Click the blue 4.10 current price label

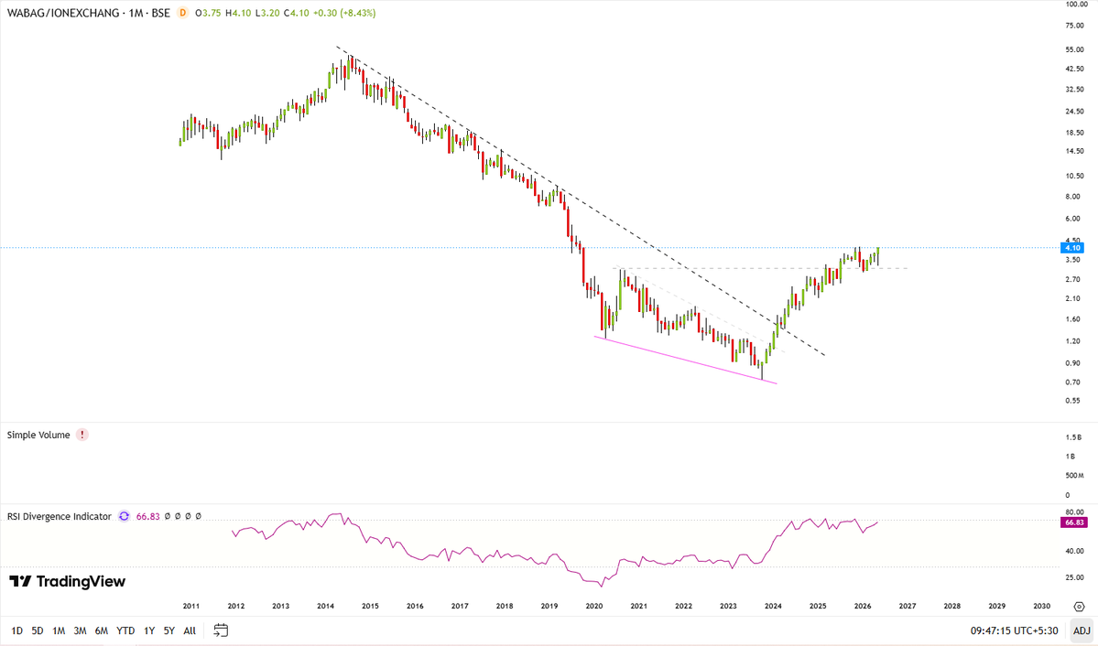pos(1072,248)
